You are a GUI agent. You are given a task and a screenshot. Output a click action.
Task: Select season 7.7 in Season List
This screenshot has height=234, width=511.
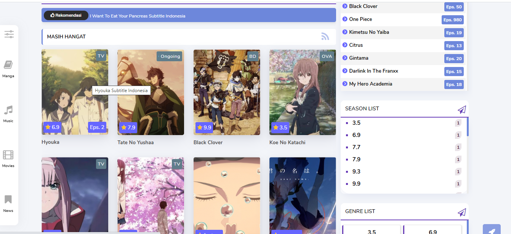coord(356,147)
